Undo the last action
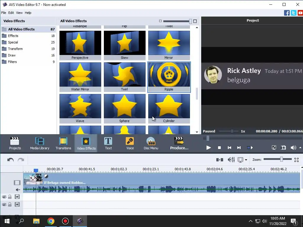 click(x=10, y=160)
